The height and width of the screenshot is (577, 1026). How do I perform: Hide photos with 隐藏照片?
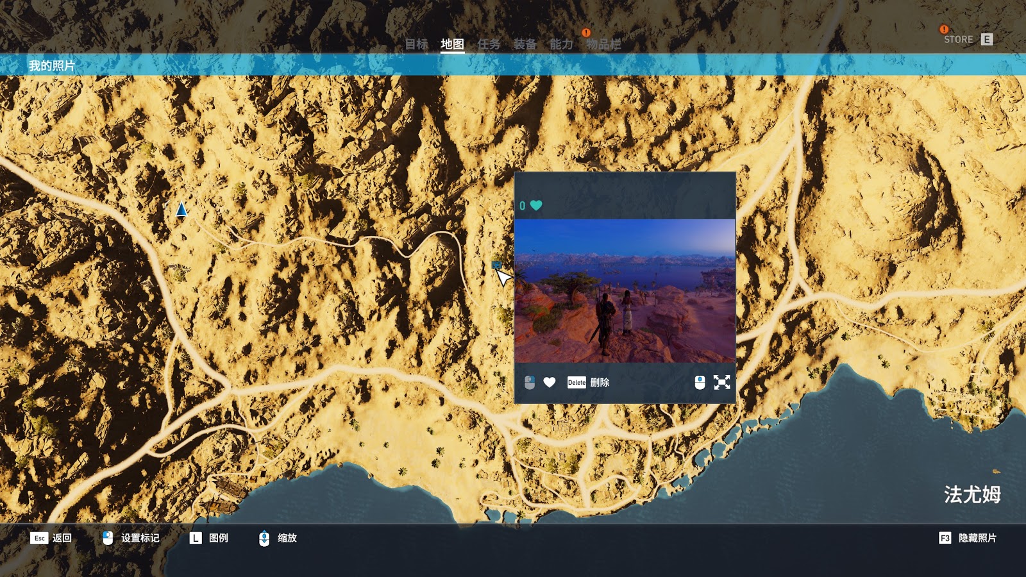click(977, 538)
